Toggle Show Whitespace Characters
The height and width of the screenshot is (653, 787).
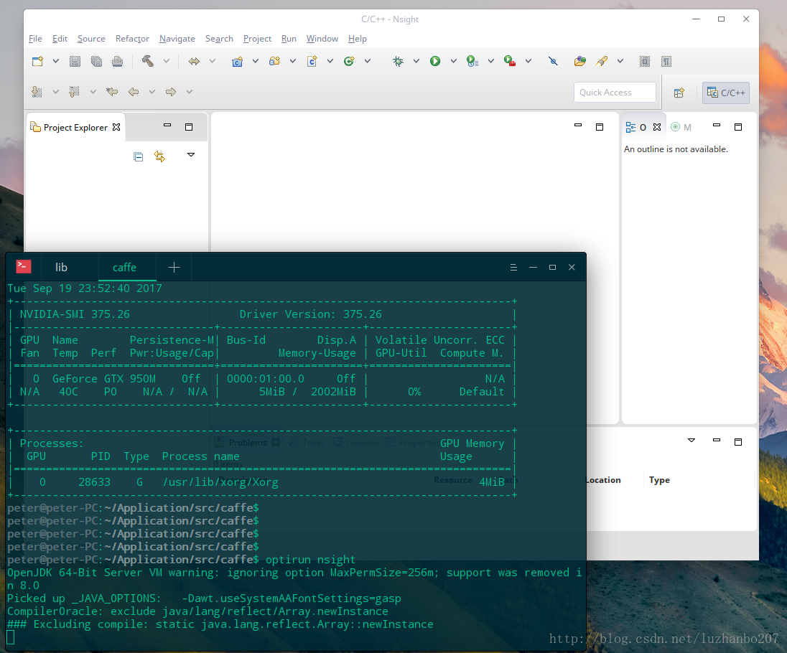click(x=666, y=61)
